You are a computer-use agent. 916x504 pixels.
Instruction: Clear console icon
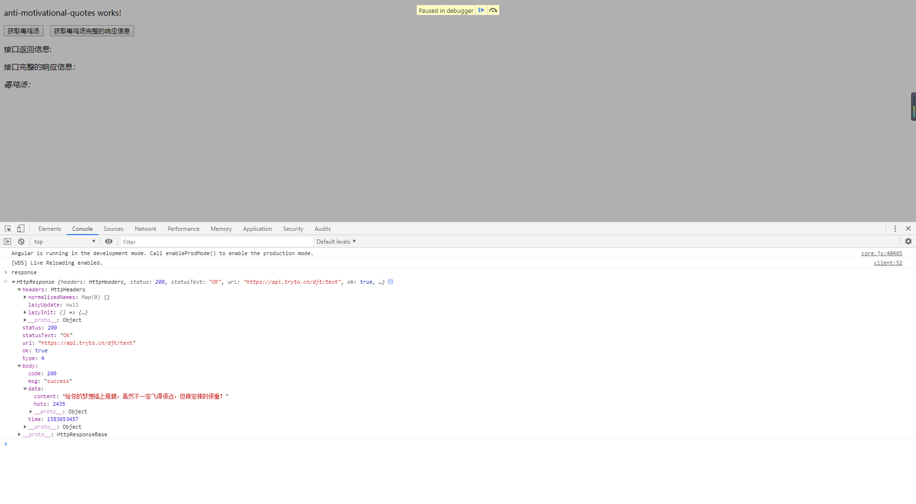21,242
